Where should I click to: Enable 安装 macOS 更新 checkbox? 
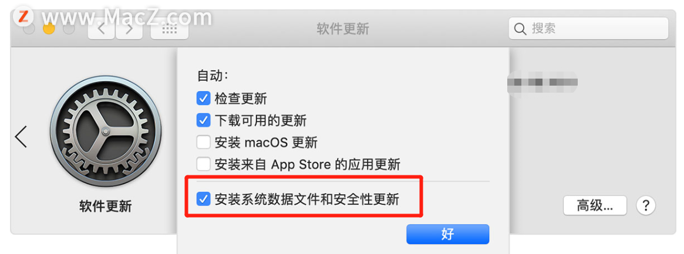tap(203, 142)
